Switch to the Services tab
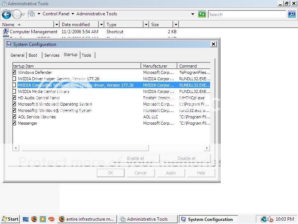298x224 pixels. (52, 55)
